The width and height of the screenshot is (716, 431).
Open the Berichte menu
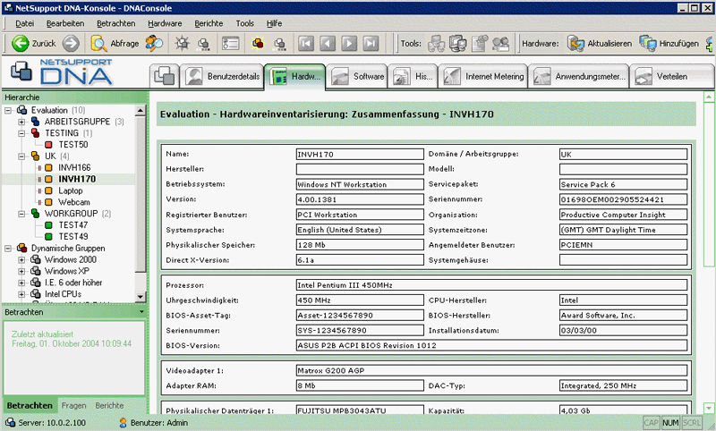coord(209,23)
